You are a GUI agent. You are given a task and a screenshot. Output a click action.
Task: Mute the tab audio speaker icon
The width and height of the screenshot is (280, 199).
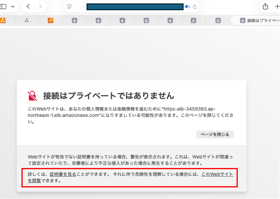click(x=187, y=7)
